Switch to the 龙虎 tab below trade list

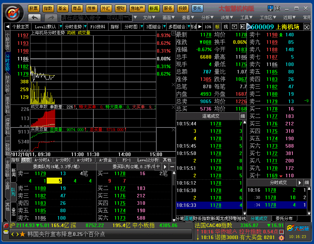[x=224, y=219]
